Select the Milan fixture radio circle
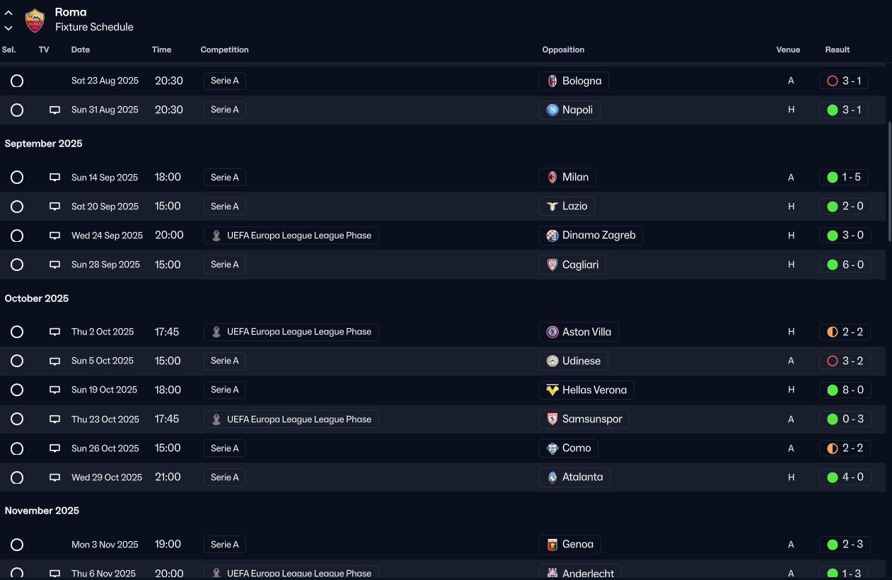This screenshot has width=892, height=580. pyautogui.click(x=17, y=178)
